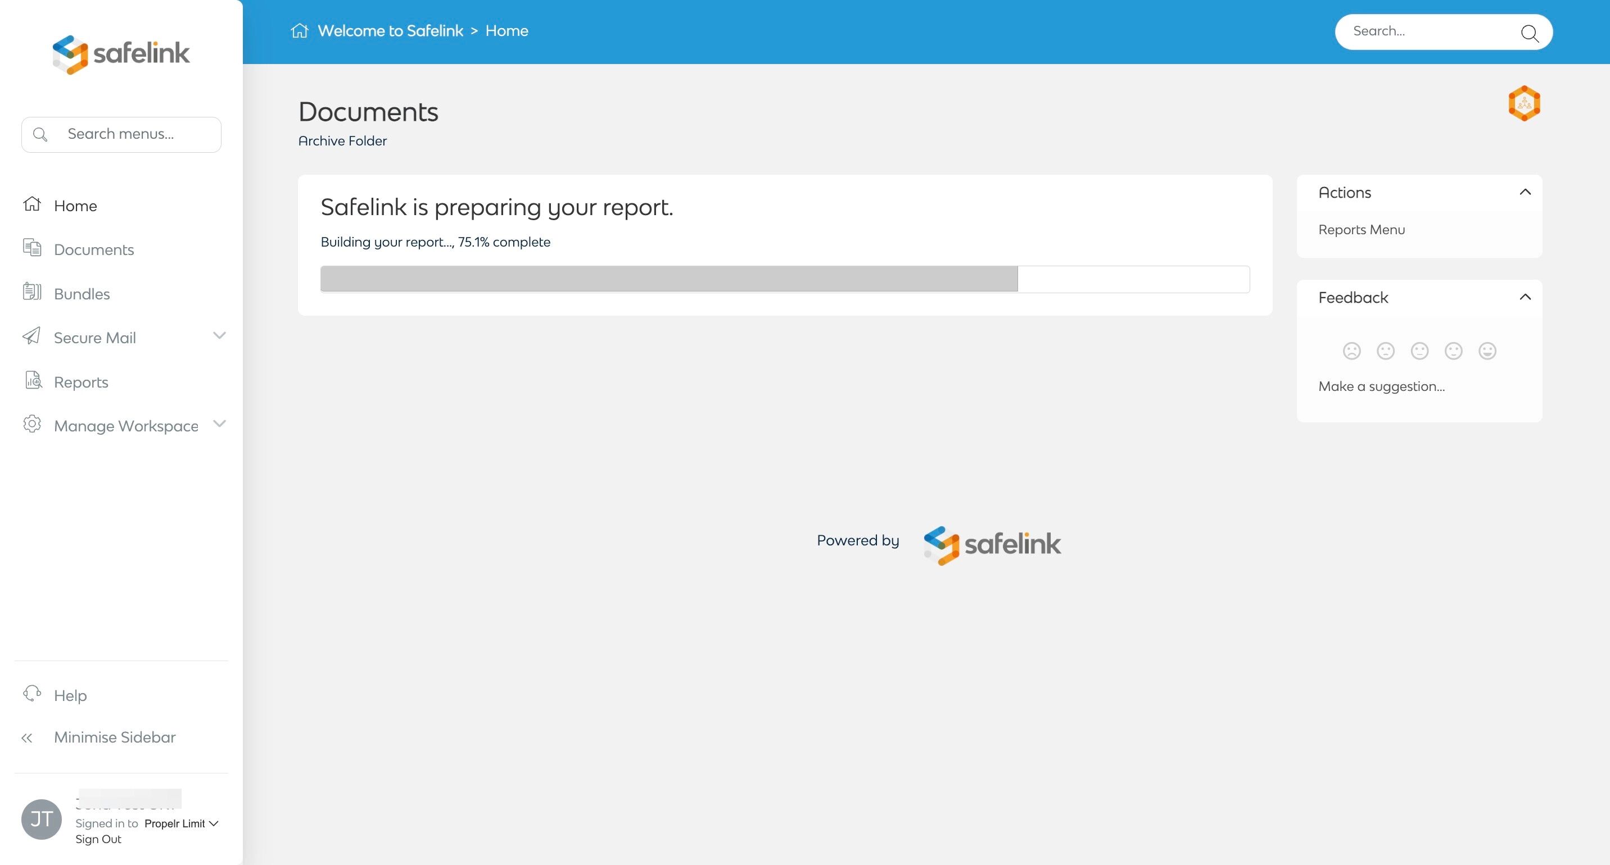Click the Help headset icon
The image size is (1610, 865).
tap(32, 694)
